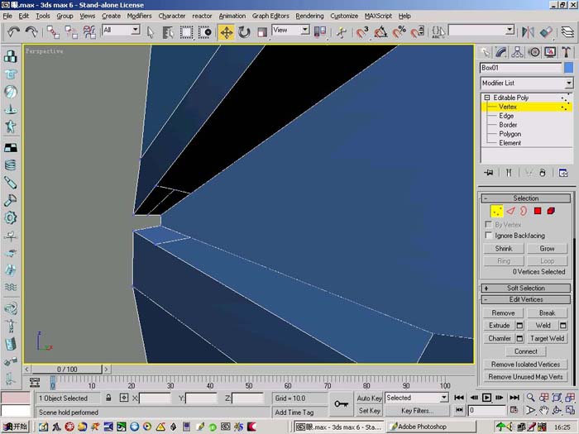Click the Configure Modifier Sets icon
The height and width of the screenshot is (434, 579).
tap(563, 172)
